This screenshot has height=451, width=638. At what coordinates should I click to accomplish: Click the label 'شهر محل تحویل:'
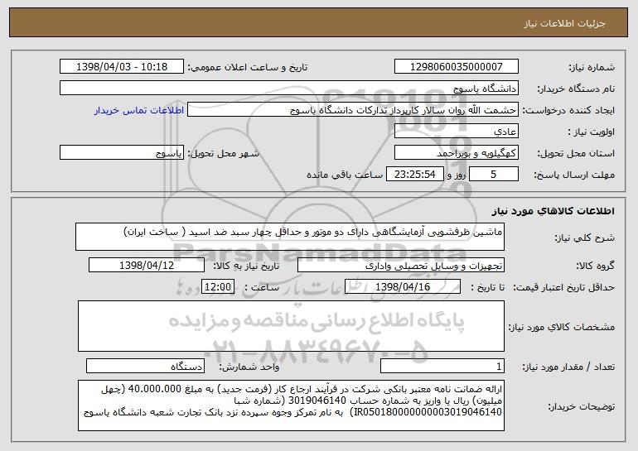(x=223, y=154)
